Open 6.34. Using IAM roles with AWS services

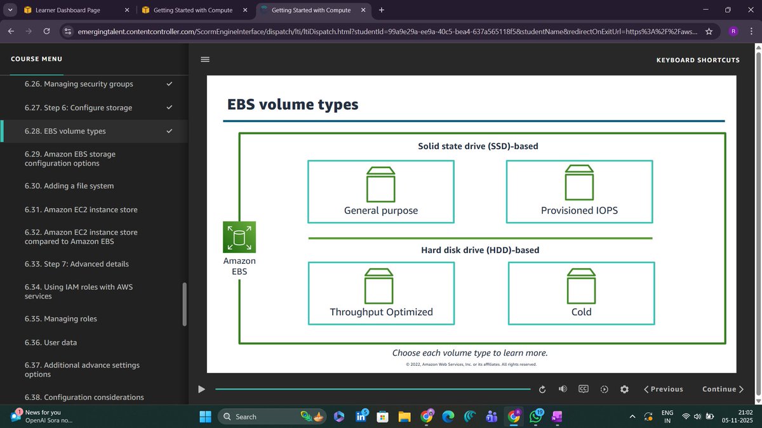tap(94, 291)
